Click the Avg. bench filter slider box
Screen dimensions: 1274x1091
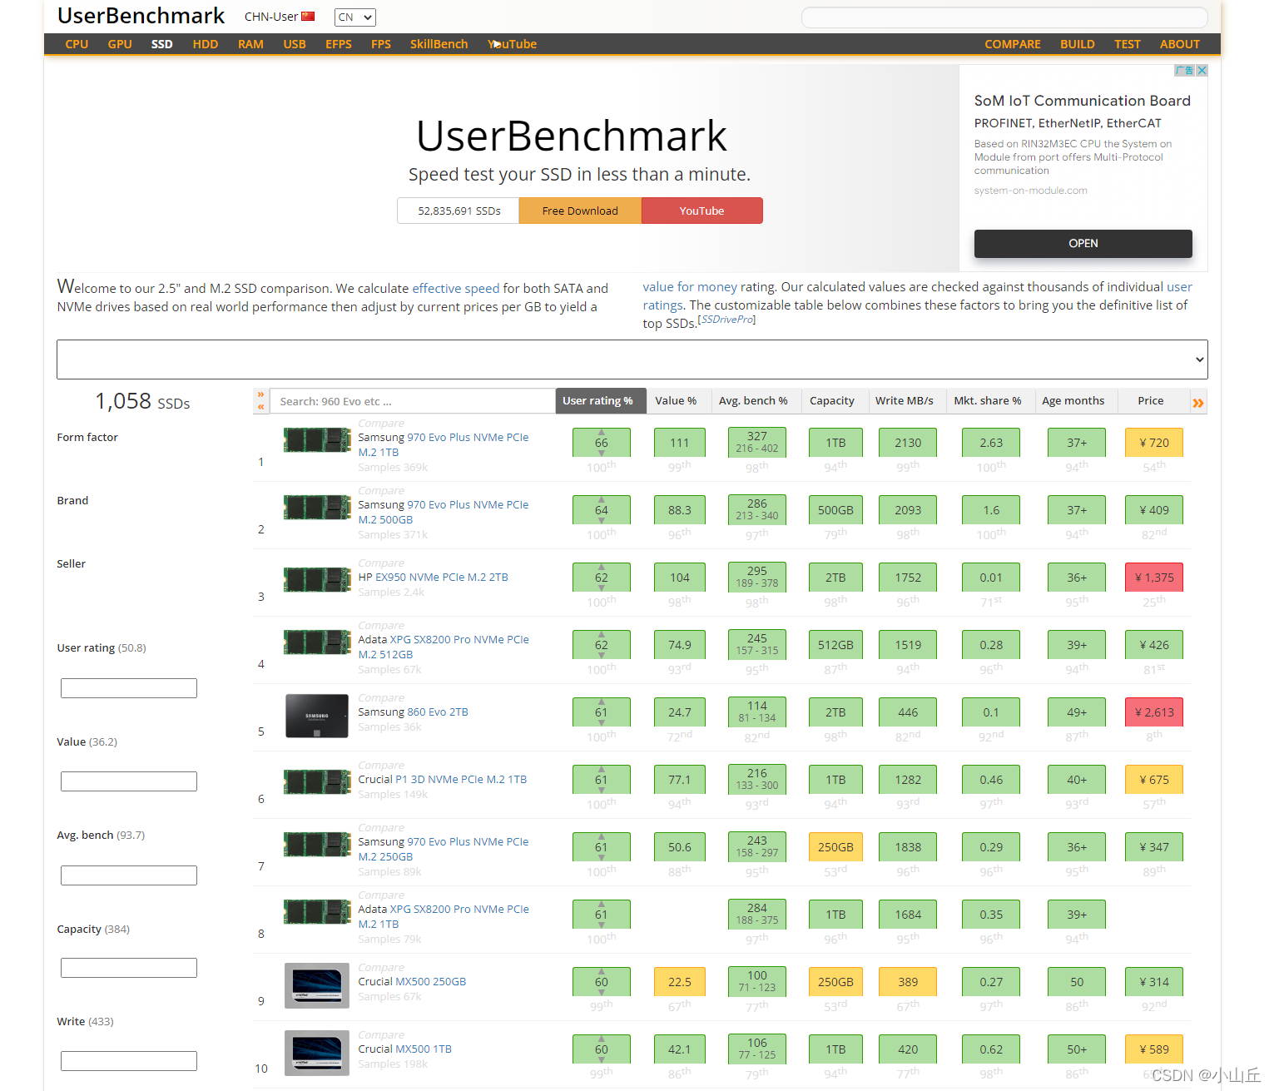click(129, 875)
